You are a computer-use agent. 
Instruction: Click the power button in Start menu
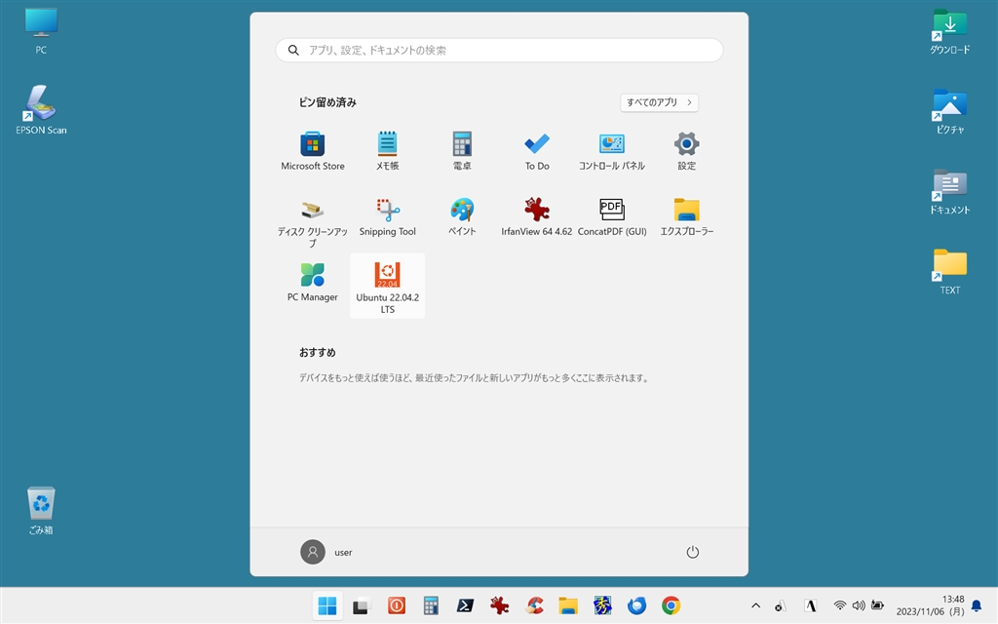tap(693, 552)
